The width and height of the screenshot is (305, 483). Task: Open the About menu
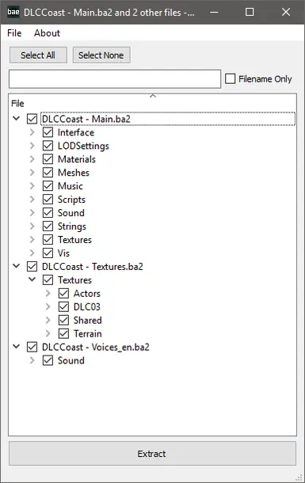click(x=48, y=33)
